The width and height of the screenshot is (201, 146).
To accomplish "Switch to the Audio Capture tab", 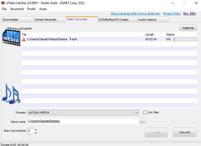I will (153, 19).
